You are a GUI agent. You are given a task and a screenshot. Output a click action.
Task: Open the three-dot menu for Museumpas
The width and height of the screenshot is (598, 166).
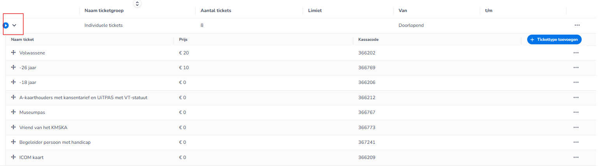click(x=576, y=112)
